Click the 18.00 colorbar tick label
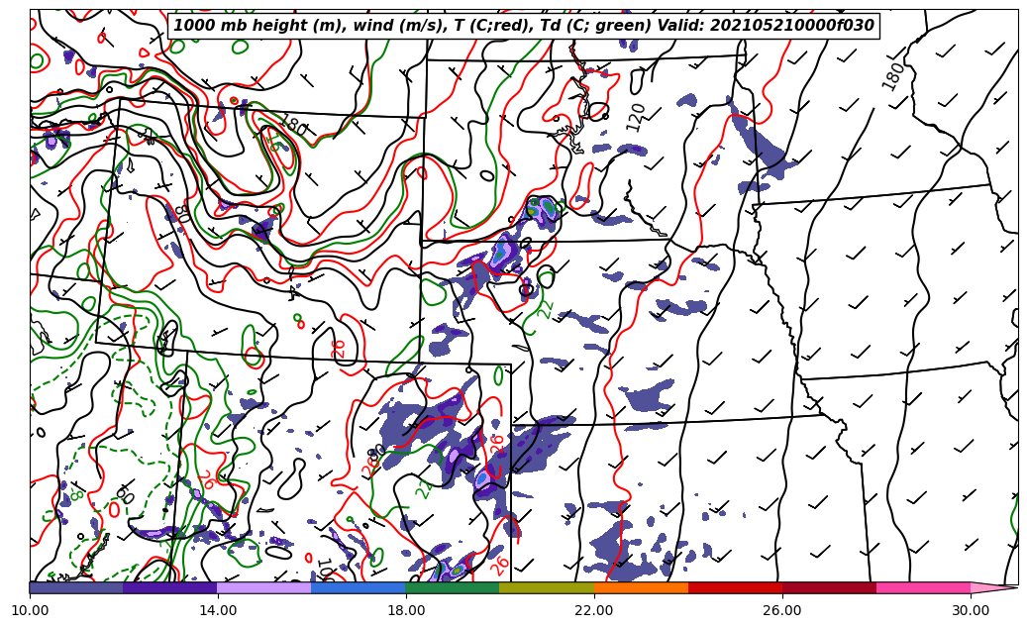The height and width of the screenshot is (627, 1027). tap(406, 610)
